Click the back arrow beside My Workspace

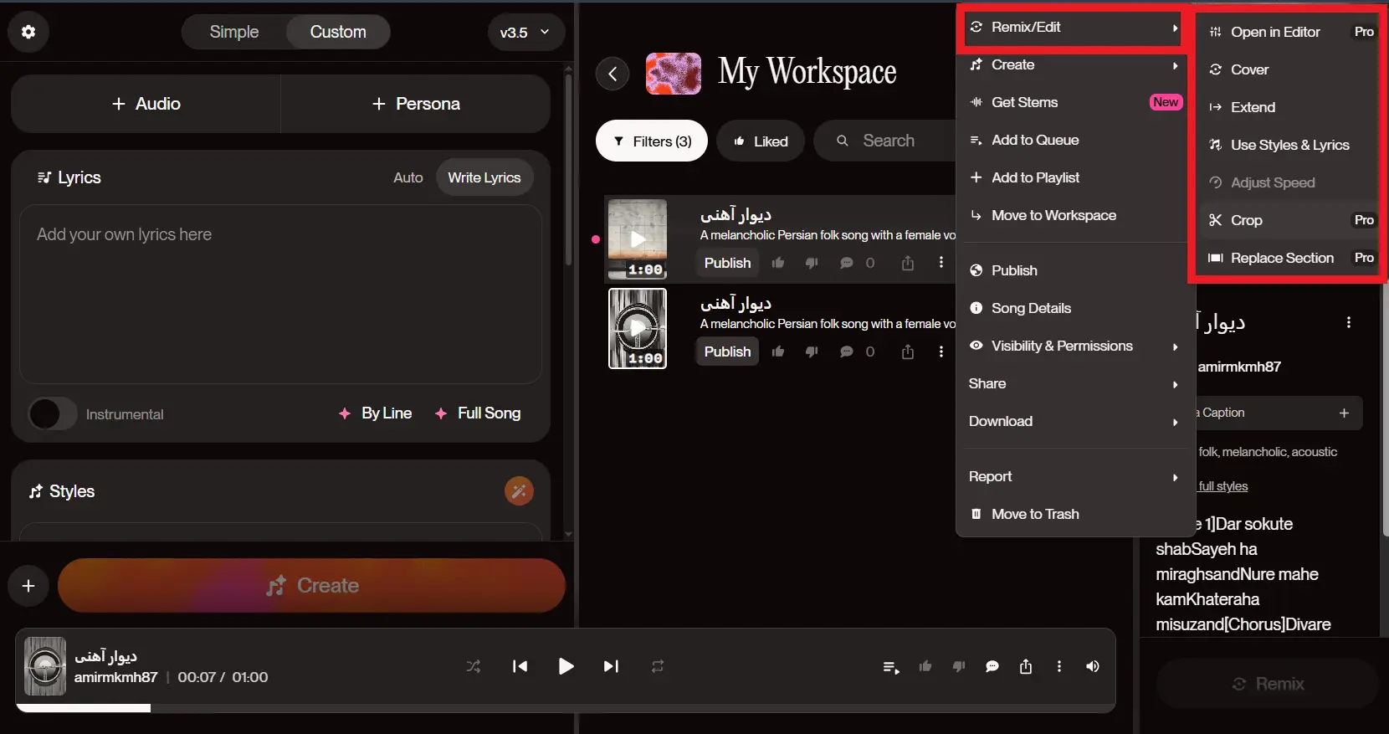pos(612,74)
